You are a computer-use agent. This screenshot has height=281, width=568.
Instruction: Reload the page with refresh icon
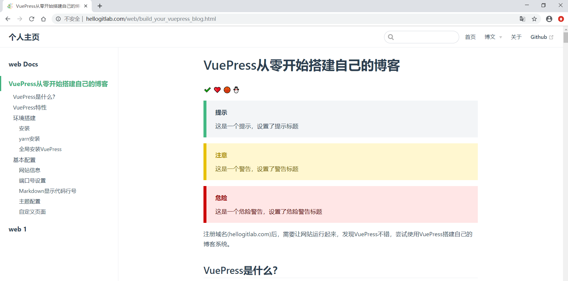(x=32, y=19)
